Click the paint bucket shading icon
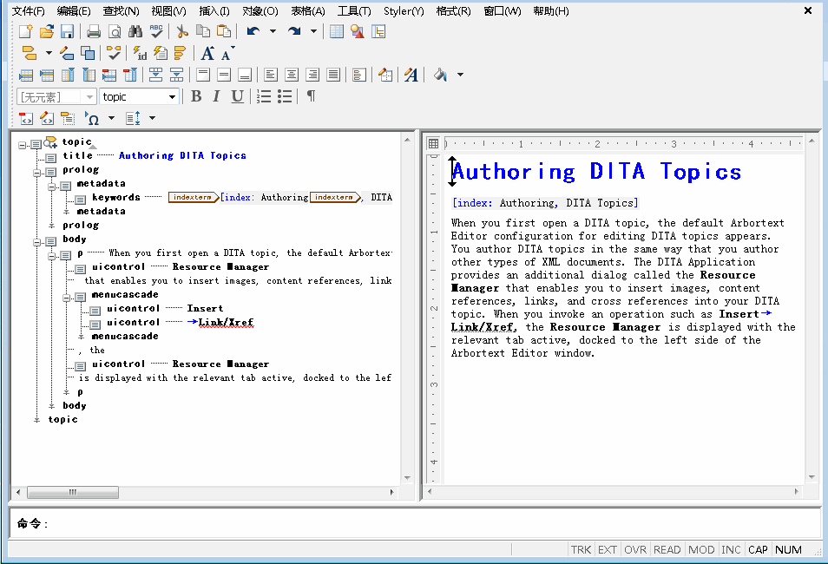828x564 pixels. click(x=440, y=75)
